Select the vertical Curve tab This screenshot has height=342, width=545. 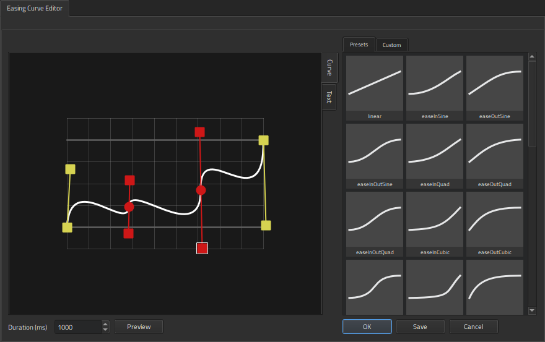point(329,67)
